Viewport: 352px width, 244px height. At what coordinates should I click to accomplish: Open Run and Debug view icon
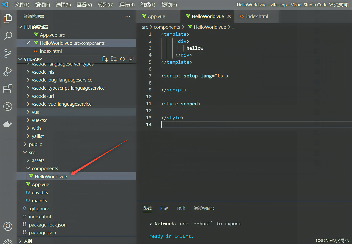[x=8, y=71]
